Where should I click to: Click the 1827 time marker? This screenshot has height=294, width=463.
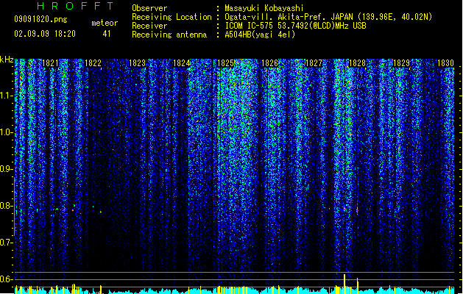[314, 63]
